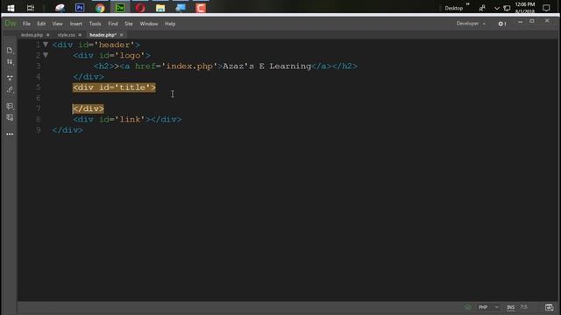The width and height of the screenshot is (561, 315).
Task: Open the Edit menu
Action: tap(41, 24)
